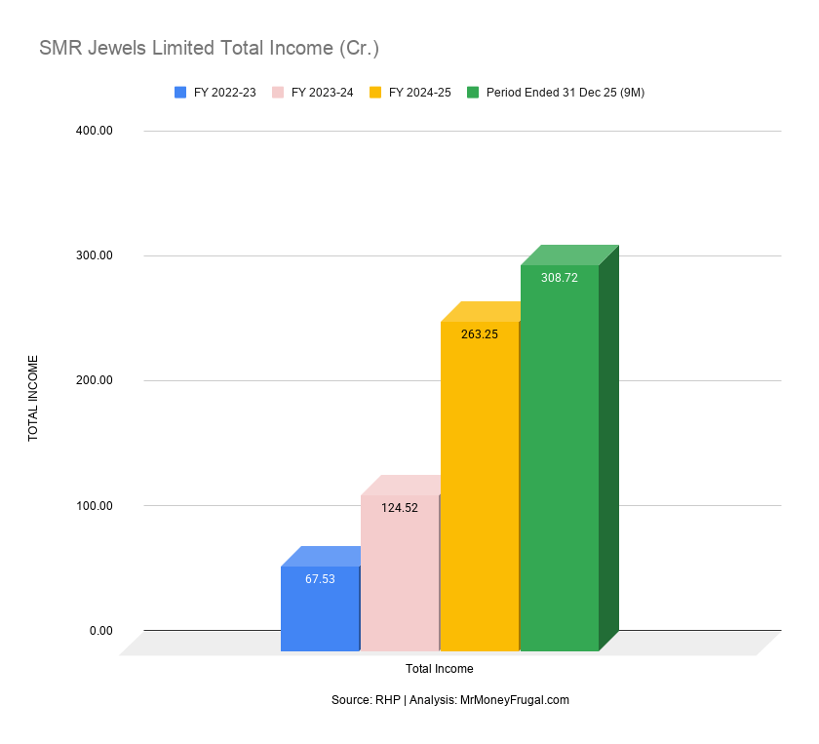Select the FY 2023-24 legend label

(x=323, y=93)
